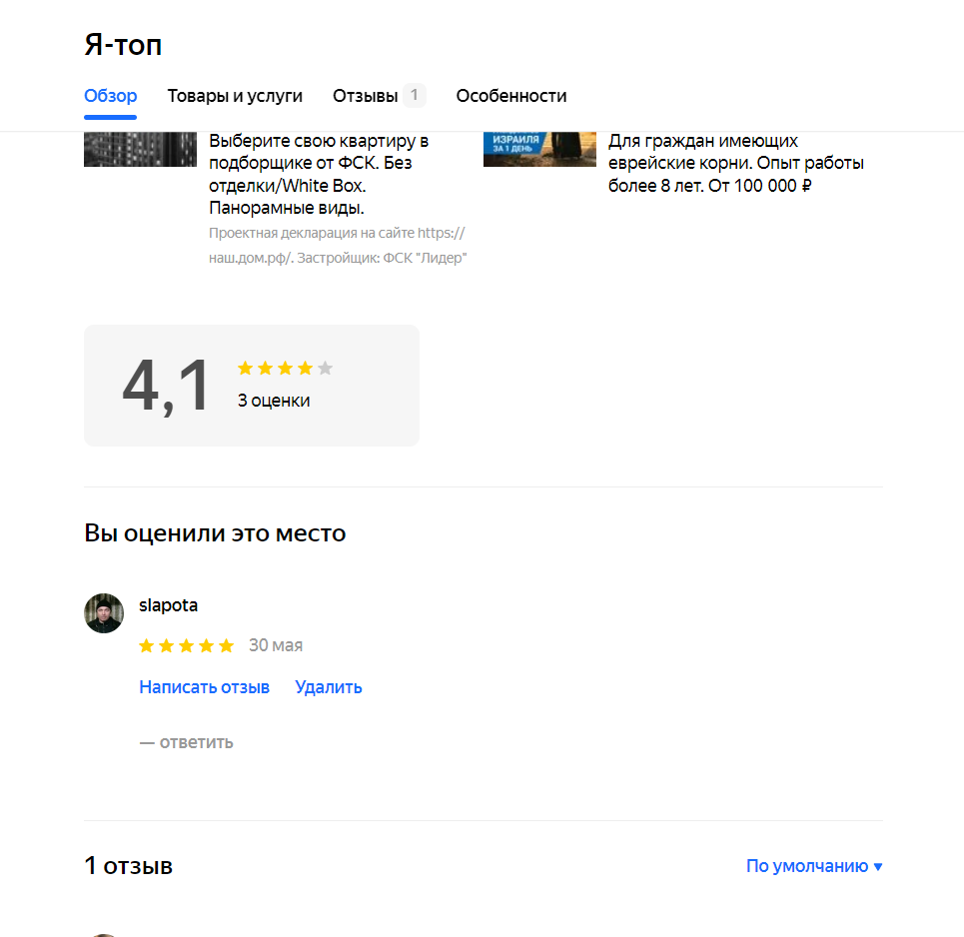Image resolution: width=964 pixels, height=937 pixels.
Task: Open the ФСК apartment ad text
Action: (x=319, y=174)
